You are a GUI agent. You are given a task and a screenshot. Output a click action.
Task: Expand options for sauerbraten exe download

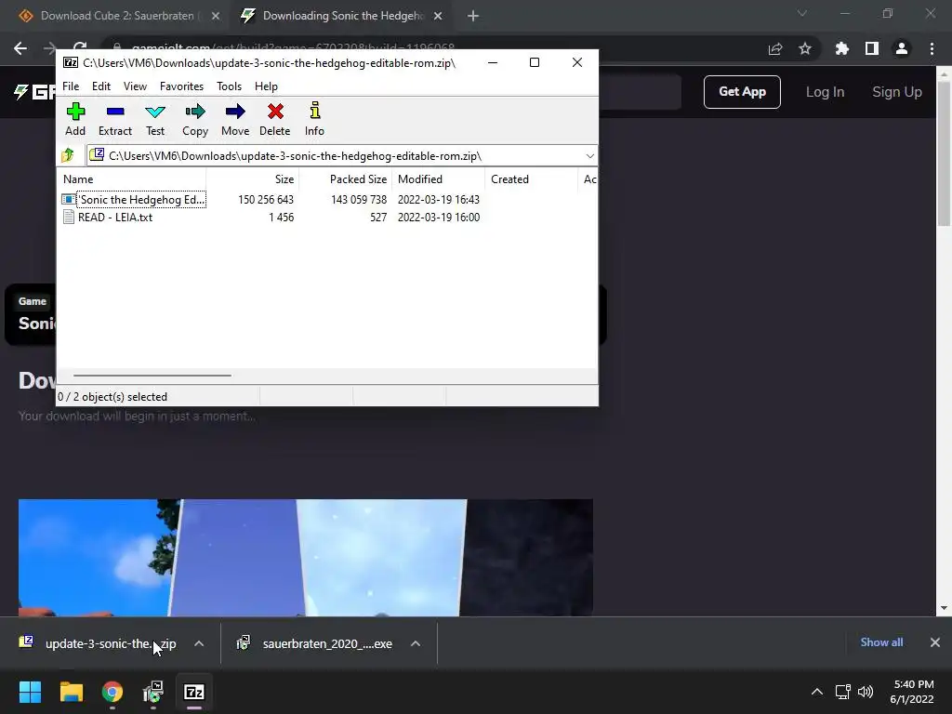click(416, 643)
